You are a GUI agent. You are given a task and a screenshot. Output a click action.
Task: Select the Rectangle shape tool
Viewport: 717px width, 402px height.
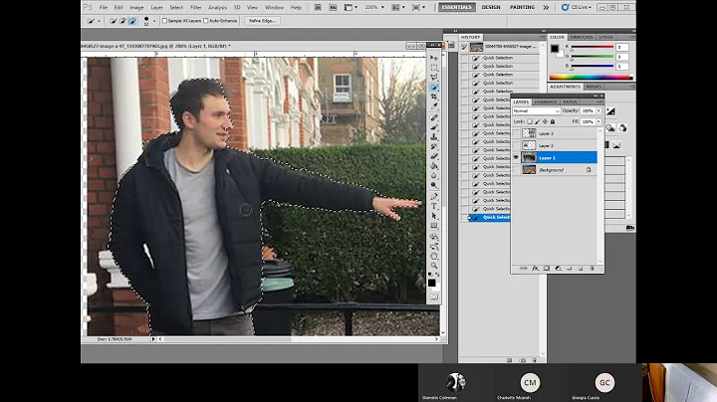tap(434, 225)
